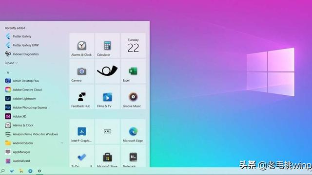The width and height of the screenshot is (312, 175).
Task: Open the blue circle taskbar app
Action: tap(30, 171)
